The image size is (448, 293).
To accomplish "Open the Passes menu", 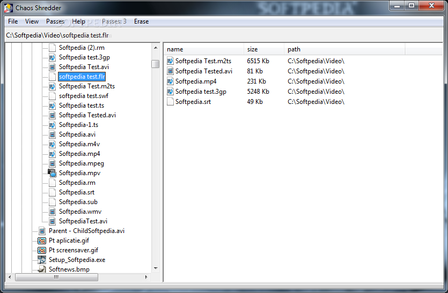I will [55, 21].
